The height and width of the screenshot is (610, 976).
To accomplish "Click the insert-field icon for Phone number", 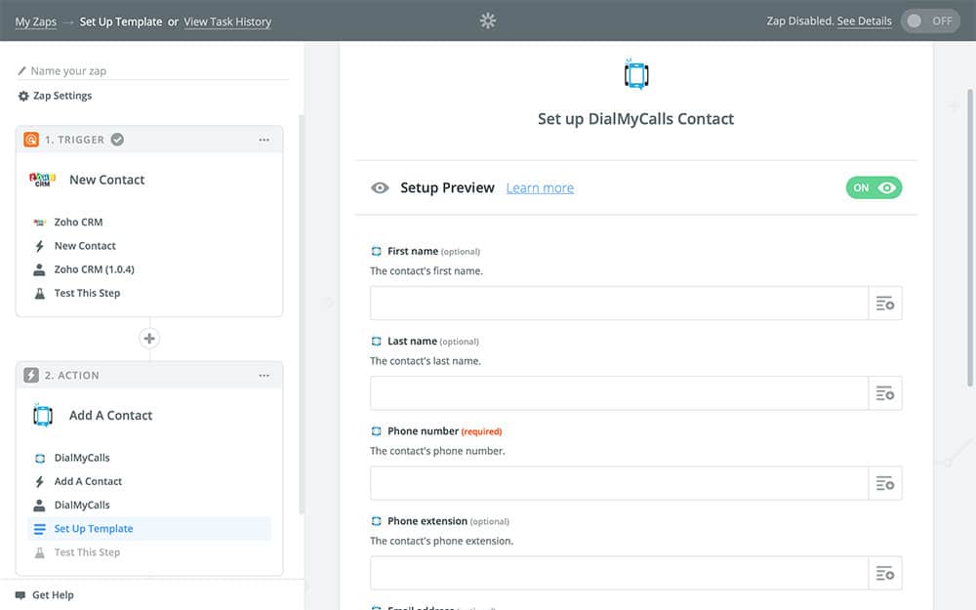I will click(x=885, y=483).
